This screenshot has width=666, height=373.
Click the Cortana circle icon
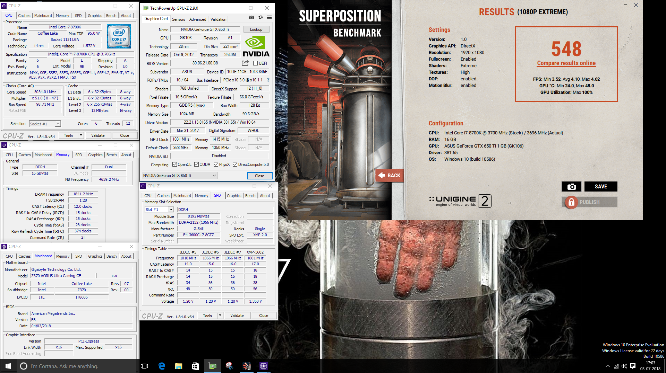pos(24,366)
